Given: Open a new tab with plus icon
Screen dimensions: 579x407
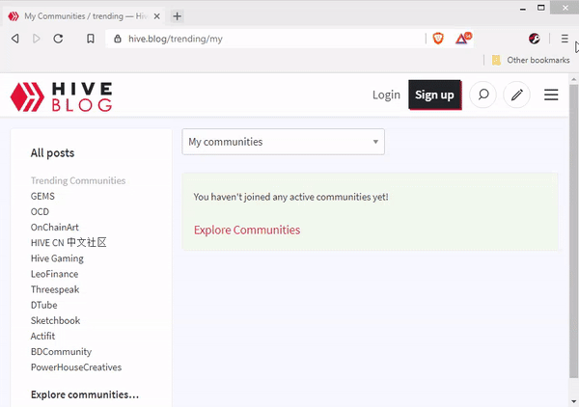Looking at the screenshot, I should coord(178,16).
